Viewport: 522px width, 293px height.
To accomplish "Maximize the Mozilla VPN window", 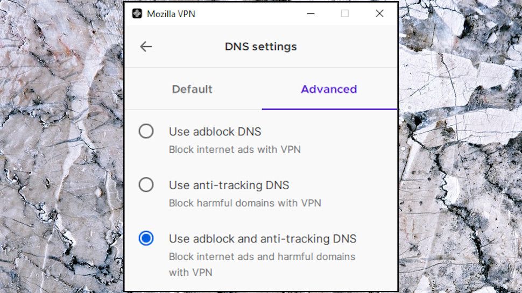I will point(345,14).
